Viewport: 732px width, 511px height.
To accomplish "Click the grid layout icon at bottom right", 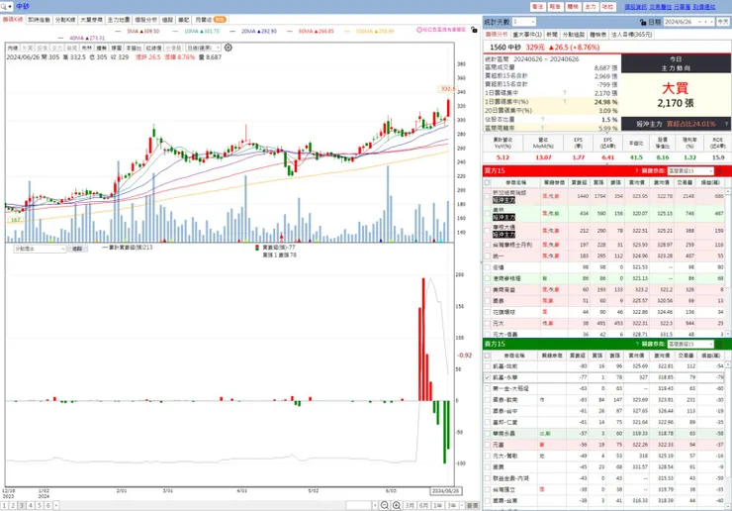I will (x=473, y=505).
